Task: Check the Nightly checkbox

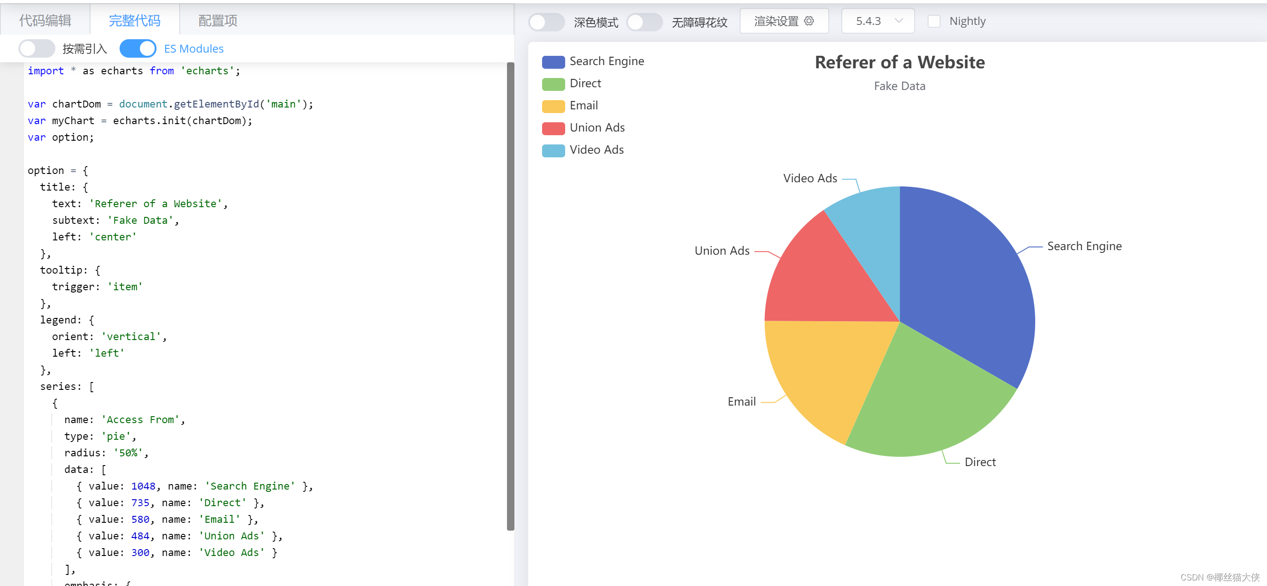Action: tap(934, 21)
